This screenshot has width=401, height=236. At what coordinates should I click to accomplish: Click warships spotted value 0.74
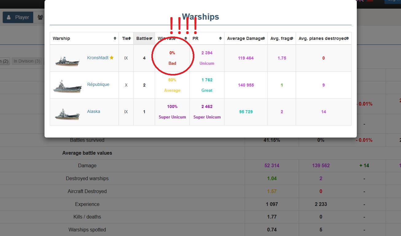click(x=272, y=230)
